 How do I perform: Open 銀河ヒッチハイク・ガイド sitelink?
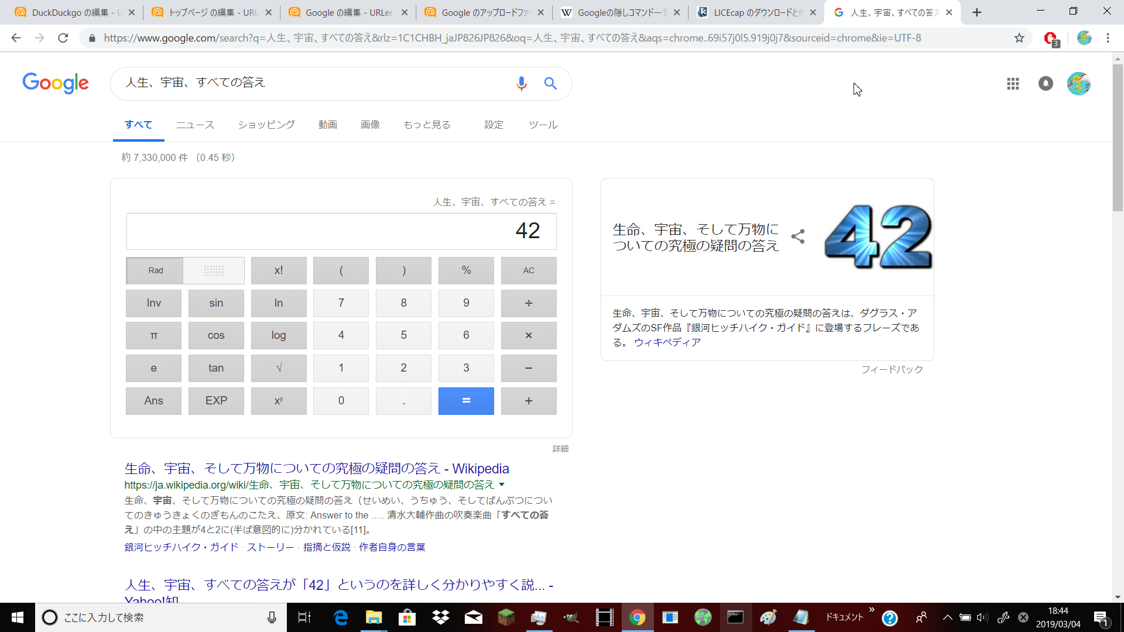tap(181, 547)
